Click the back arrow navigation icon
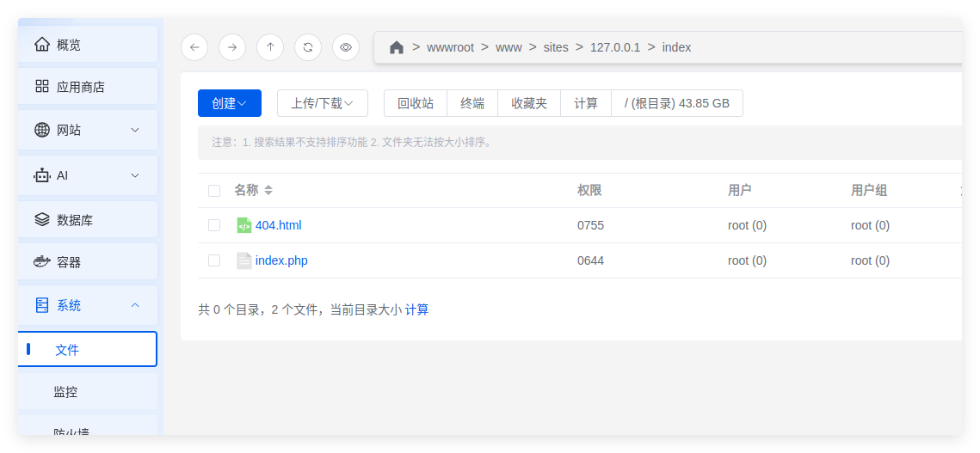The width and height of the screenshot is (980, 453). coord(194,47)
